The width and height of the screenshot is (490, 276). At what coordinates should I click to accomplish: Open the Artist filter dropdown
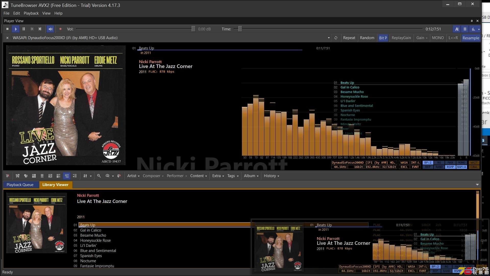133,176
